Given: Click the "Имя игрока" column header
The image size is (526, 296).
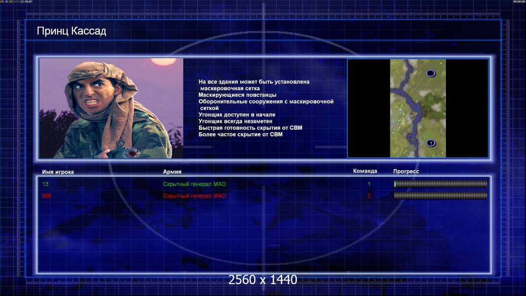Looking at the screenshot, I should (x=58, y=172).
